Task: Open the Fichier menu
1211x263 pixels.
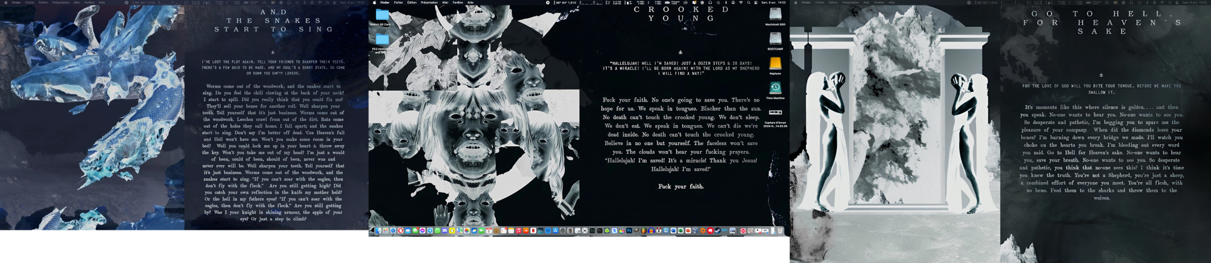Action: point(398,2)
